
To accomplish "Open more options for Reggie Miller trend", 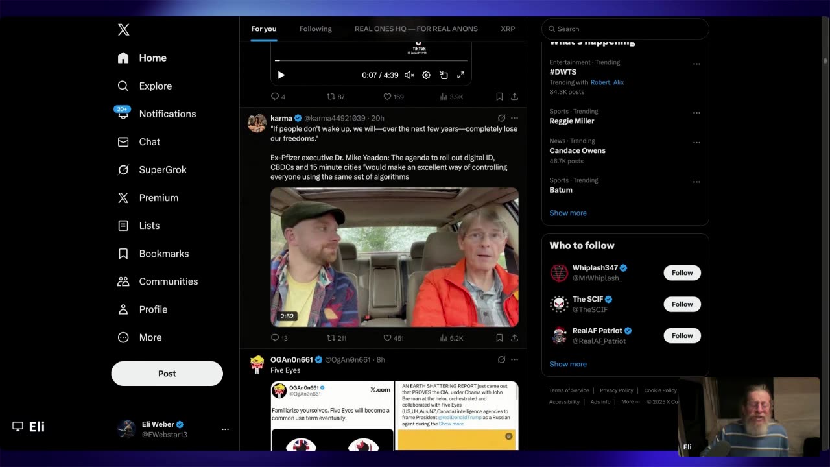I will [696, 112].
